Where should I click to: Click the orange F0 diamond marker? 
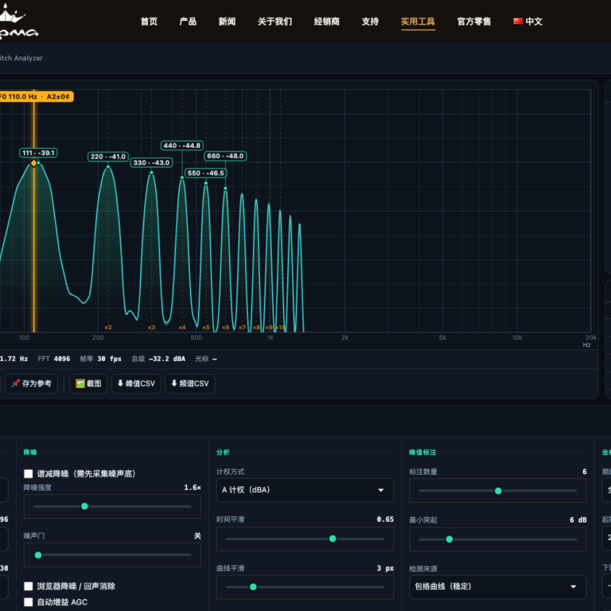34,163
